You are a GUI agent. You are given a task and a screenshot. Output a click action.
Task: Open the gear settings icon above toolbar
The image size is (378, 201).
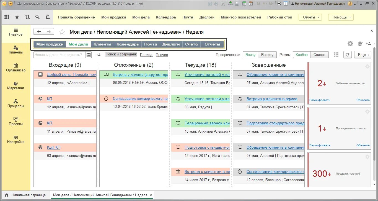pyautogui.click(x=350, y=44)
